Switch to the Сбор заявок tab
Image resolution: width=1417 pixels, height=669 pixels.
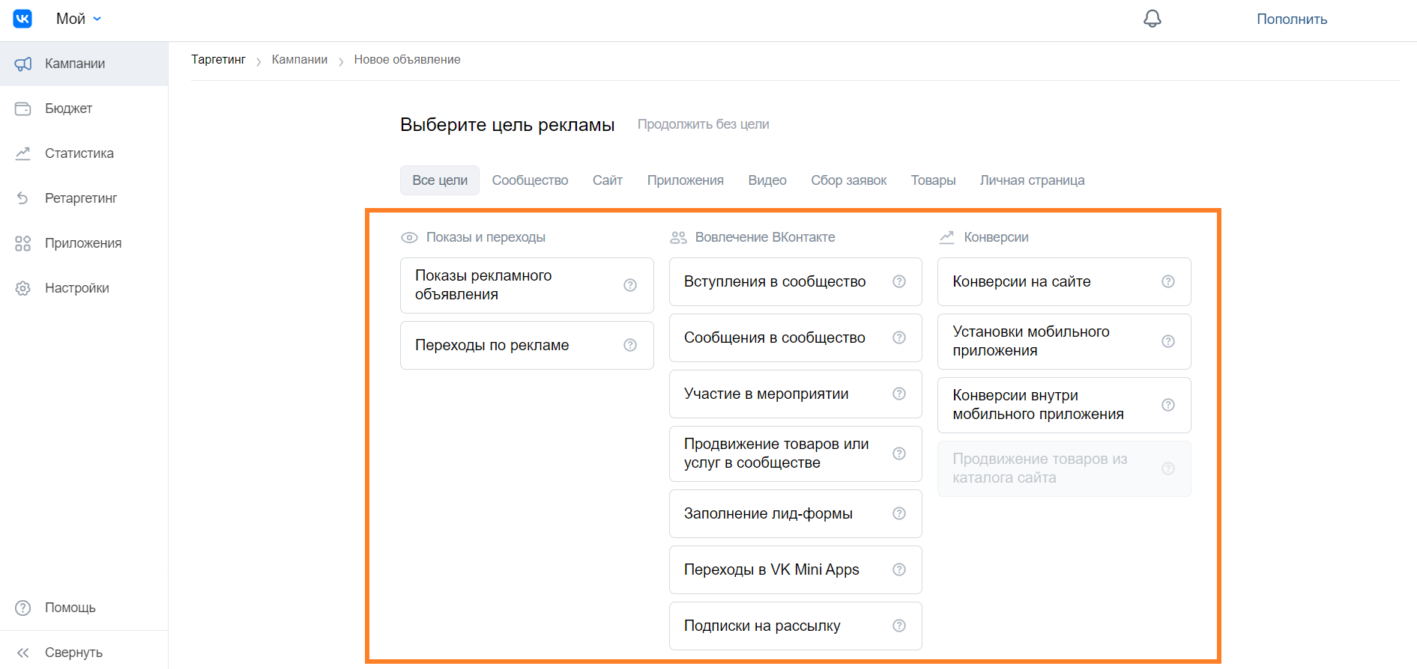click(849, 180)
